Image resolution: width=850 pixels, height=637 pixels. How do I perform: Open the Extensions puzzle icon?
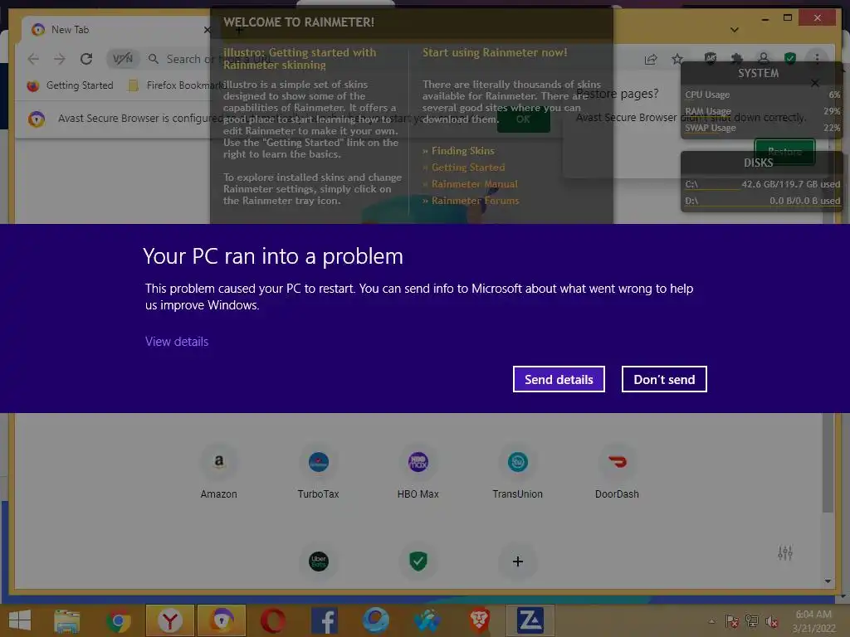point(737,58)
